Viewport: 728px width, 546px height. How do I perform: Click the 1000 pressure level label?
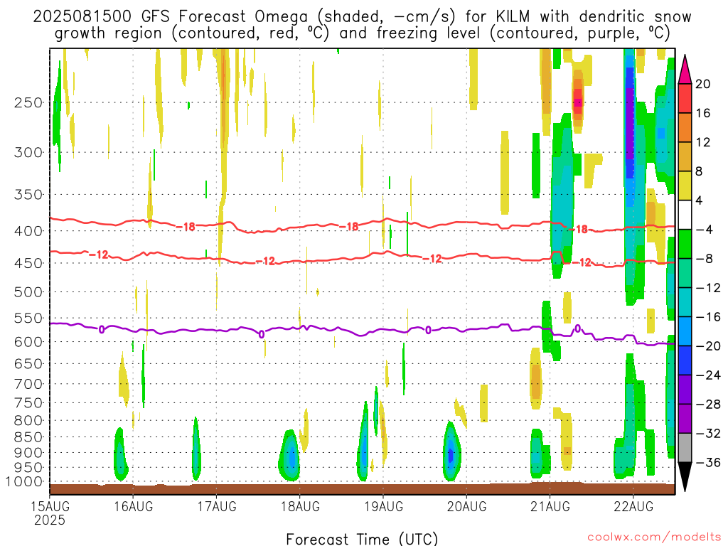coord(25,481)
